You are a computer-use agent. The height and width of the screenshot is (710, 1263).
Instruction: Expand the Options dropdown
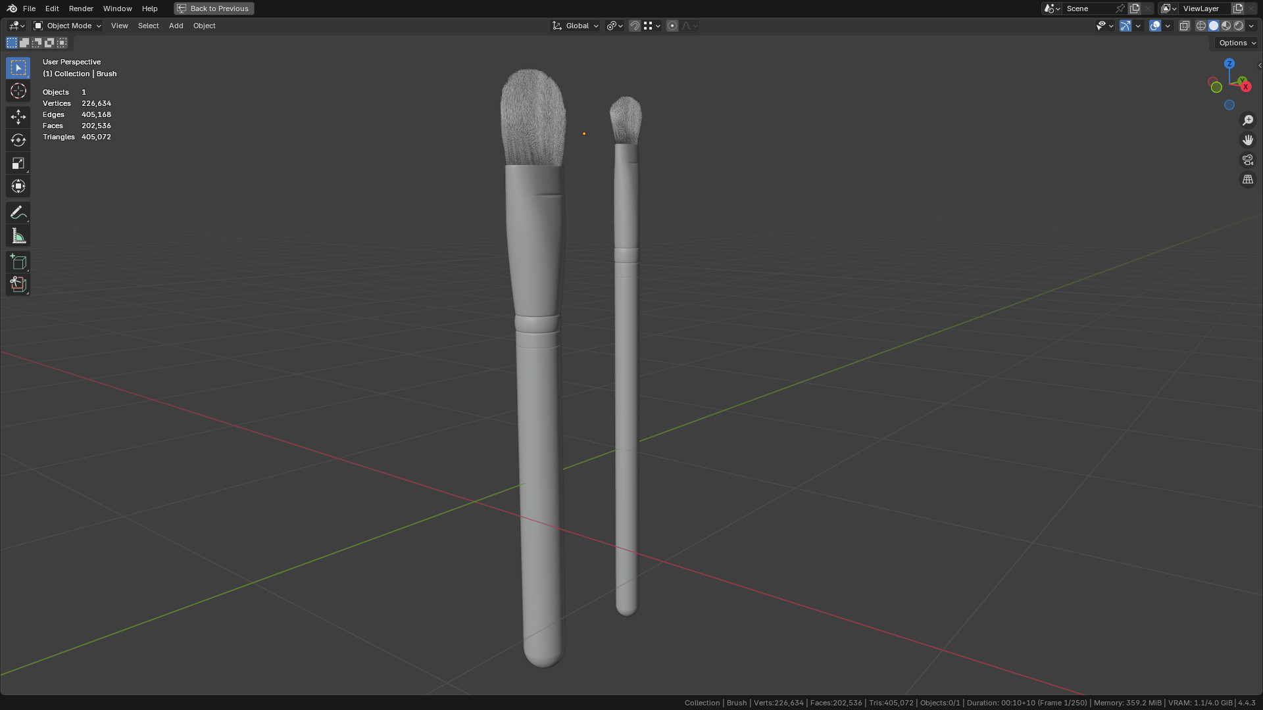pyautogui.click(x=1237, y=43)
